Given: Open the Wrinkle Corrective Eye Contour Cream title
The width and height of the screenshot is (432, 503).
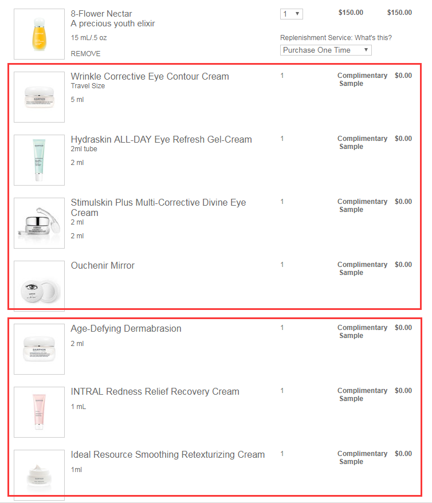Looking at the screenshot, I should click(150, 76).
